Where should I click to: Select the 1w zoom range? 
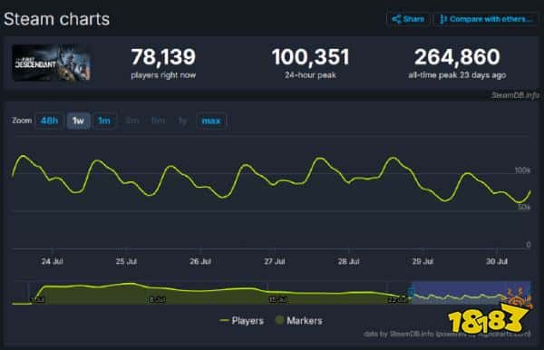coord(78,121)
